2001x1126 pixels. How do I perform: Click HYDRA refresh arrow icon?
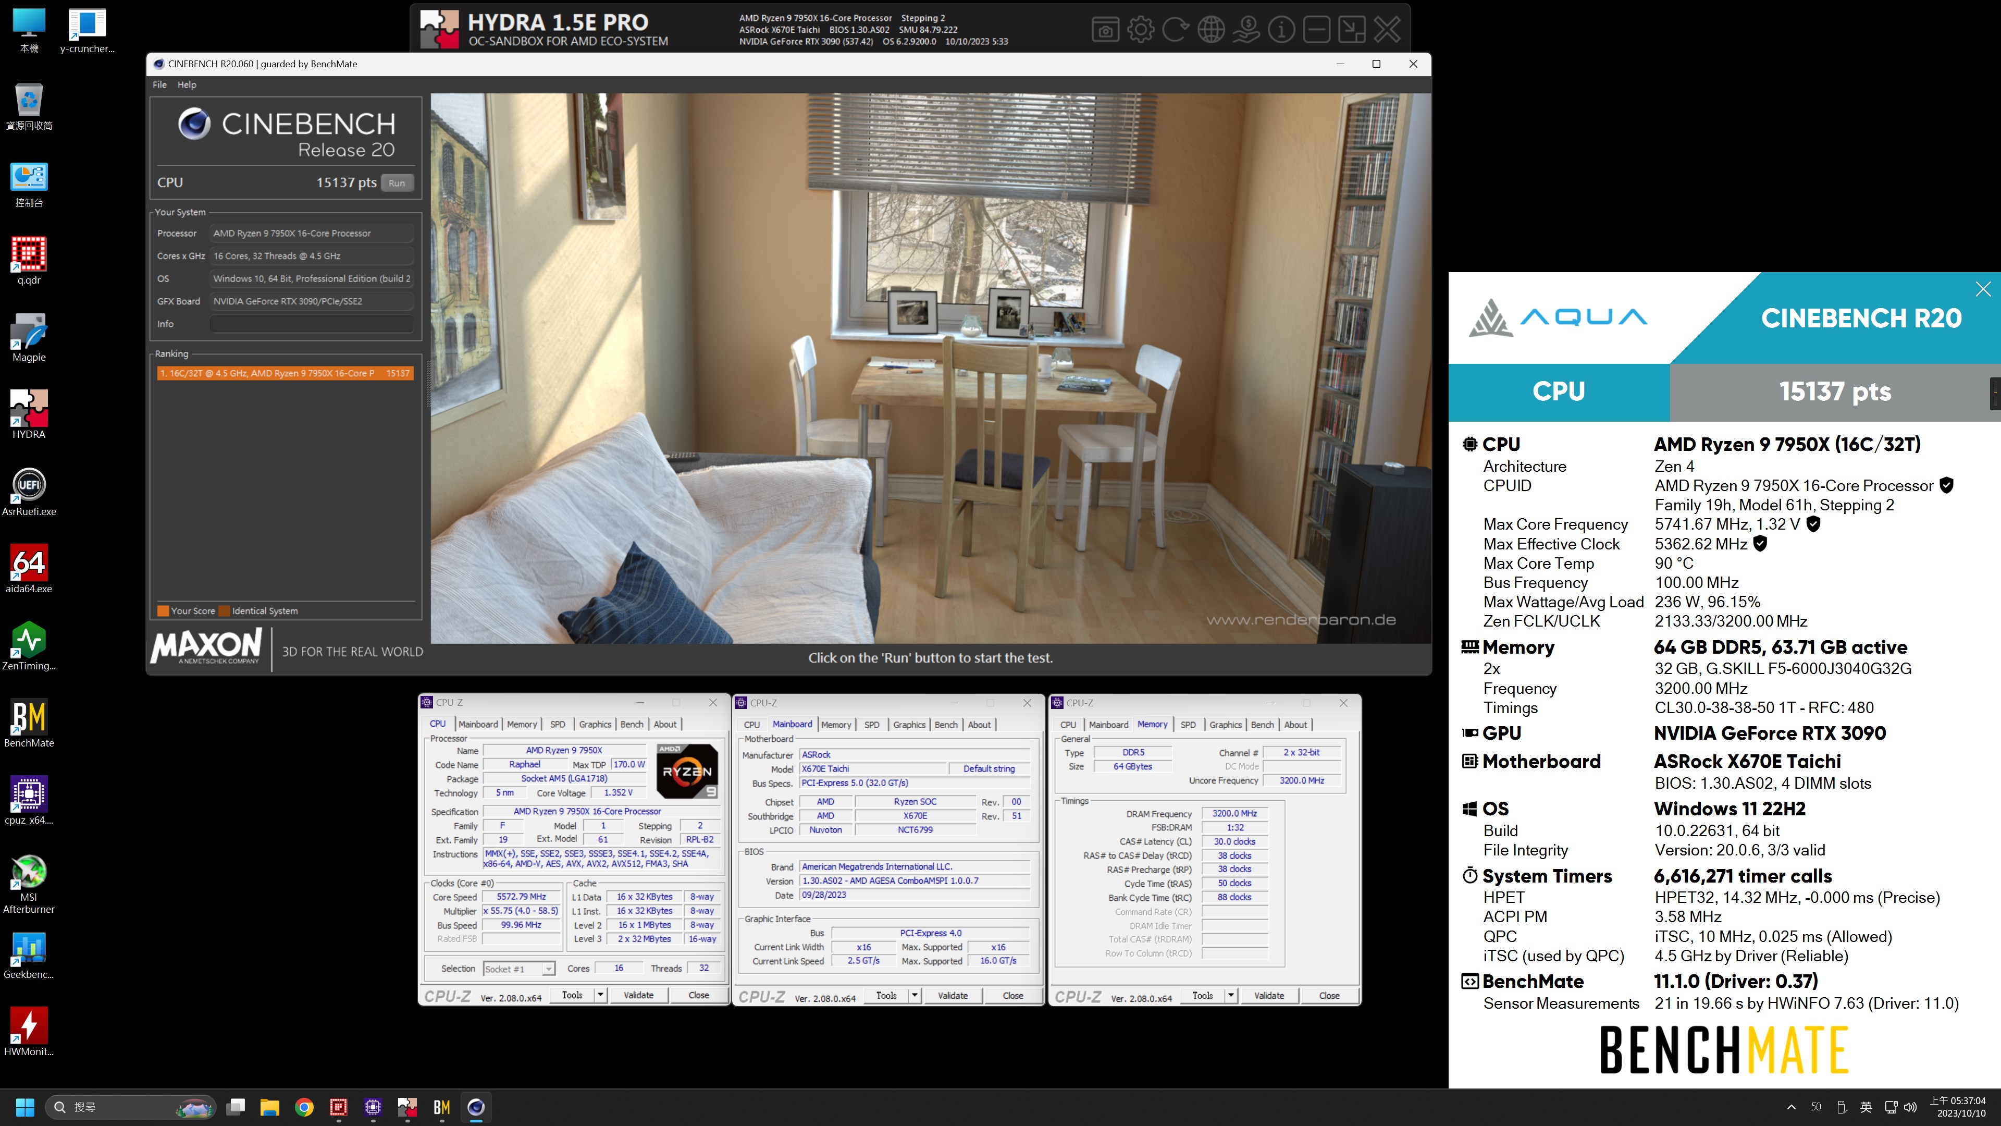[x=1175, y=30]
